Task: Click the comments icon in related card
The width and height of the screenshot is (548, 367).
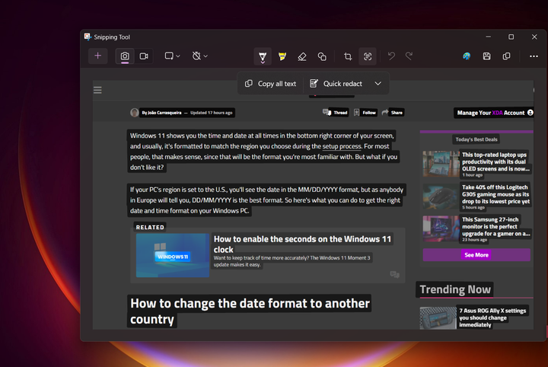Action: click(394, 274)
